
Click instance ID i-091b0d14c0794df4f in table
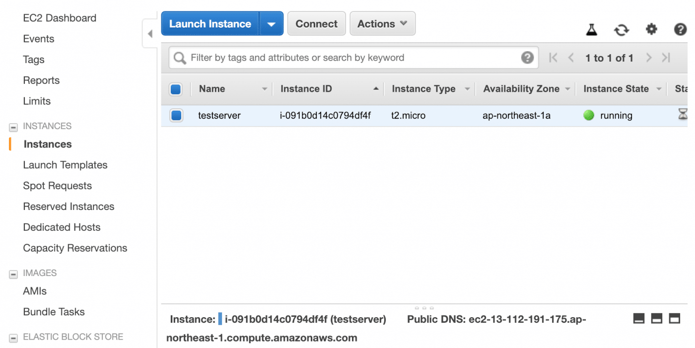click(x=325, y=116)
